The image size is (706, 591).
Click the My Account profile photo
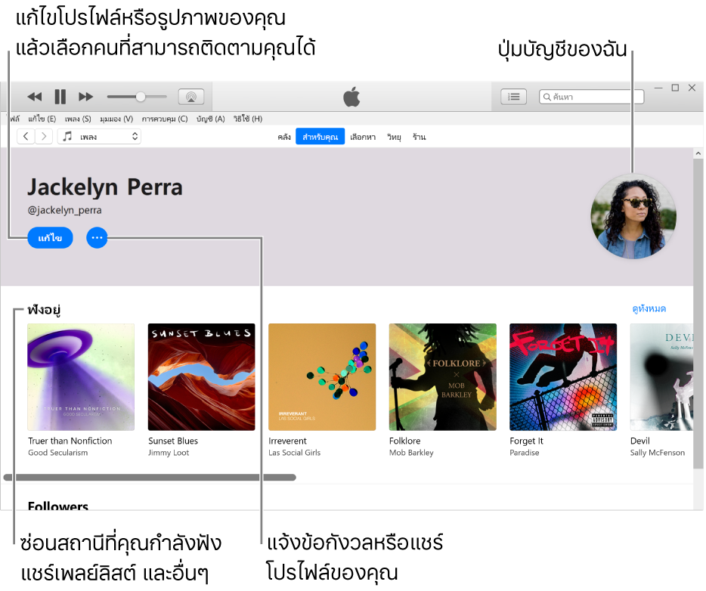pyautogui.click(x=633, y=216)
